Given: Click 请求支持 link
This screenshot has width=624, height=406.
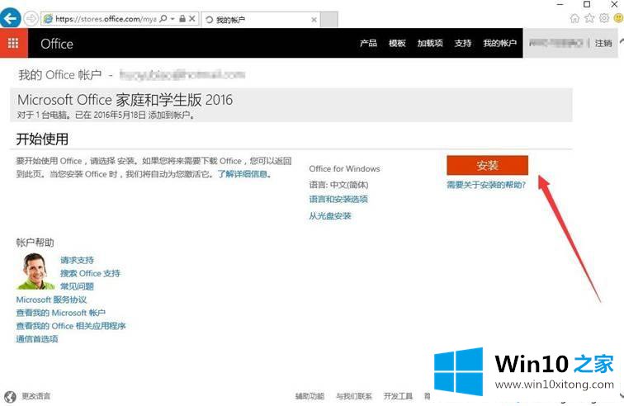Looking at the screenshot, I should coord(77,260).
